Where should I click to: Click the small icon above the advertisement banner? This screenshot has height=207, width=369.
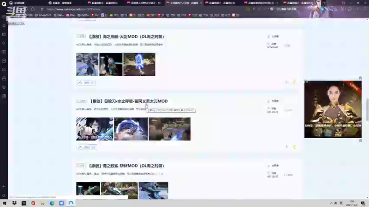(360, 78)
